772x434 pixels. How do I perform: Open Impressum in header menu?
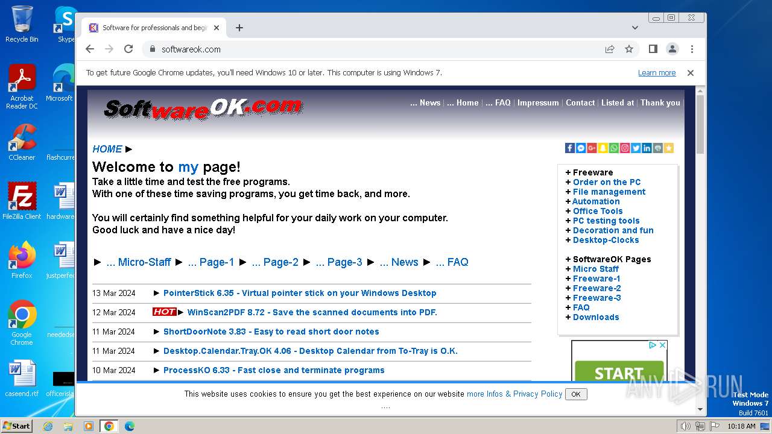(538, 102)
